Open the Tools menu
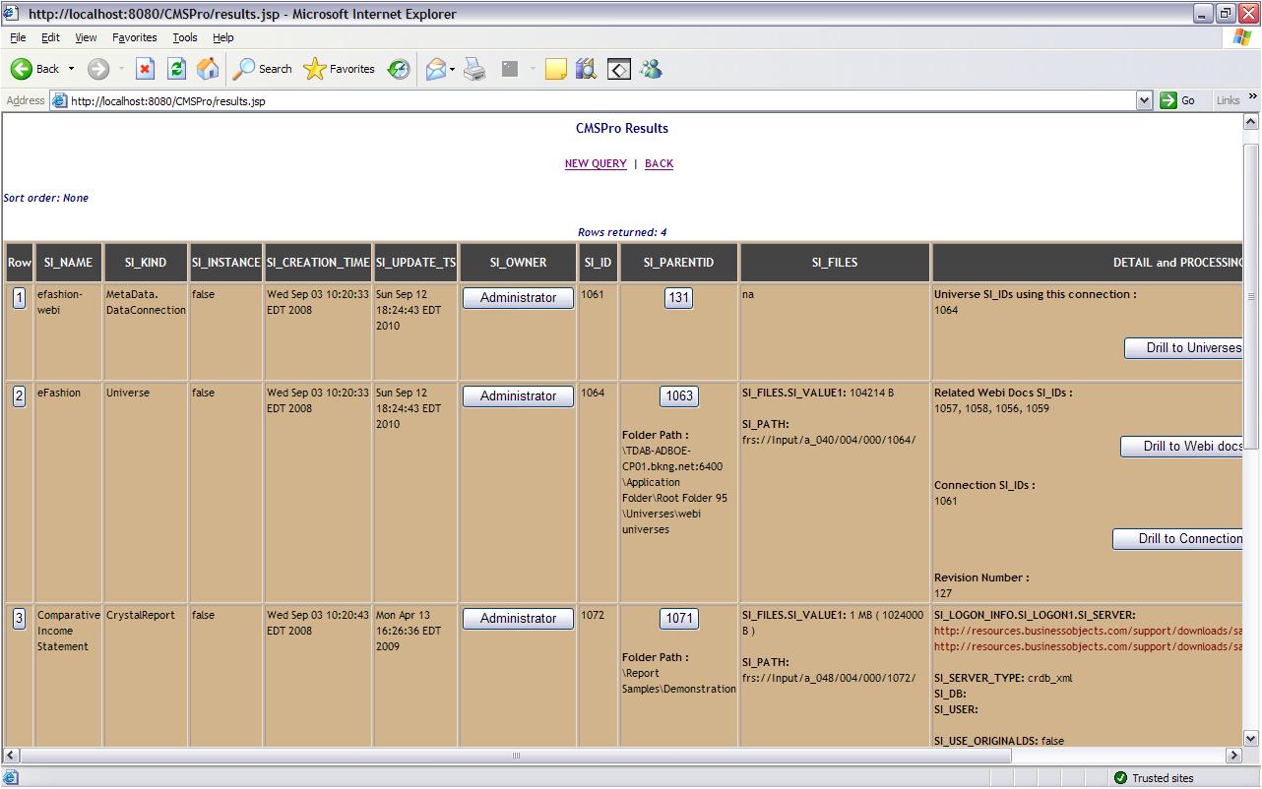The width and height of the screenshot is (1262, 789). 185,37
